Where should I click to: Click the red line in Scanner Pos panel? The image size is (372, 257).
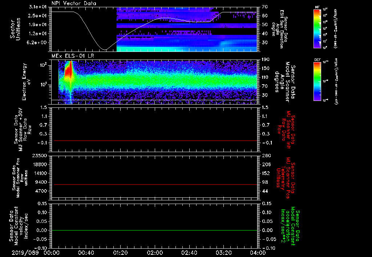click(x=155, y=184)
